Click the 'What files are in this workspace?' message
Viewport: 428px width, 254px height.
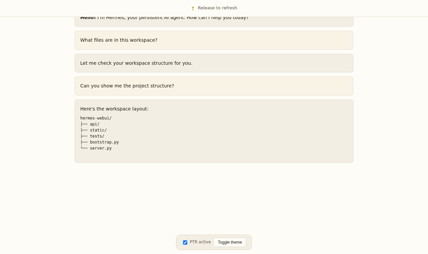(x=214, y=40)
